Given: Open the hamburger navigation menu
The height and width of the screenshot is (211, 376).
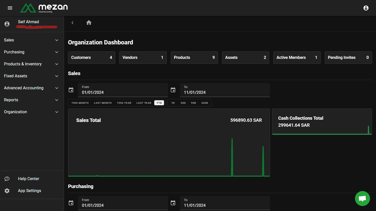Looking at the screenshot, I should point(10,8).
